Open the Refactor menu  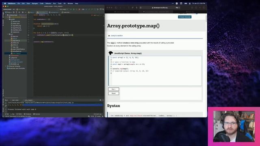coord(48,3)
